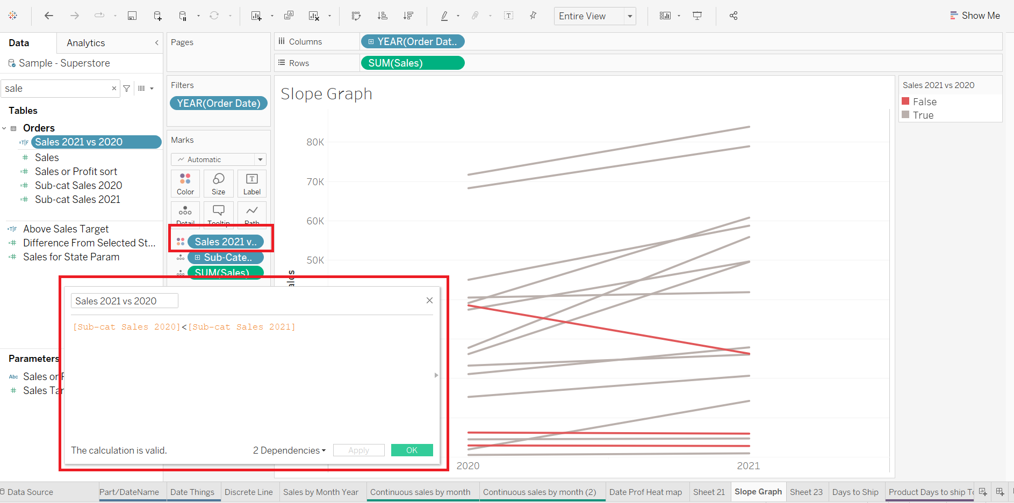
Task: Open the New Worksheet dropdown arrow
Action: pyautogui.click(x=272, y=16)
